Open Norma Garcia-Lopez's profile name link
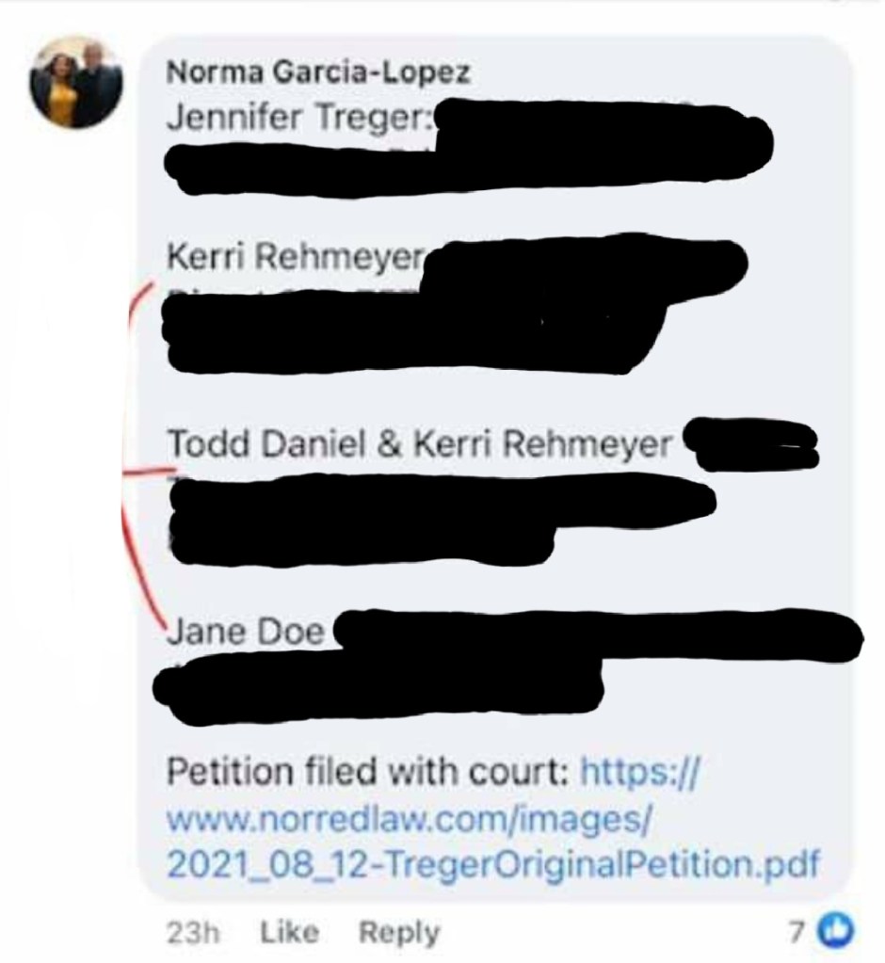885x963 pixels. point(317,72)
